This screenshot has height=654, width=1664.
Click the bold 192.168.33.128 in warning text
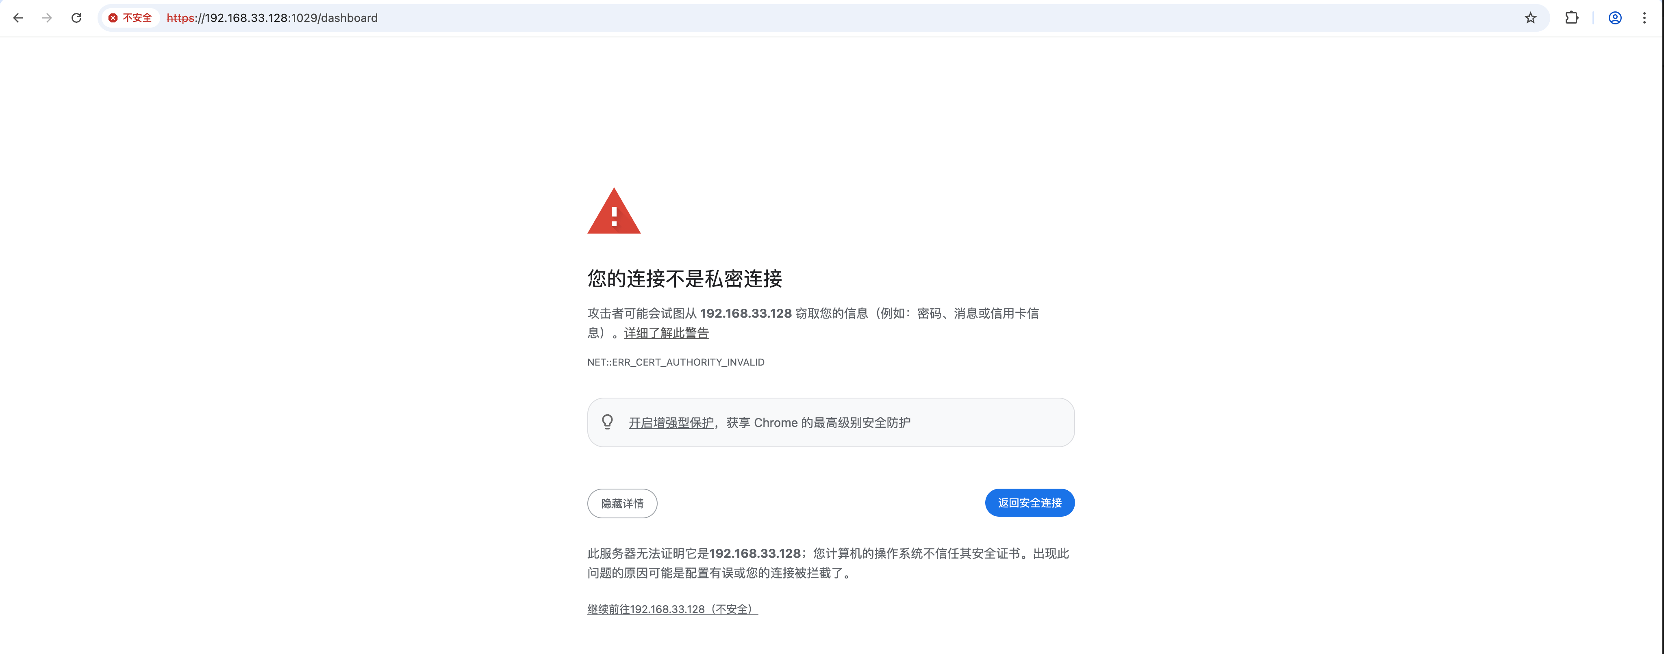746,314
